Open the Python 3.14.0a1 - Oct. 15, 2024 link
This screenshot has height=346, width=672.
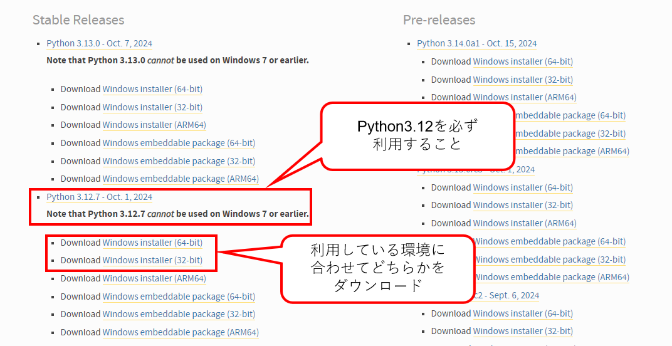click(x=477, y=43)
